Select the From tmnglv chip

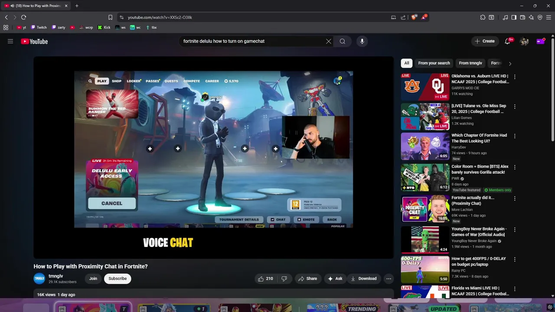click(x=470, y=63)
